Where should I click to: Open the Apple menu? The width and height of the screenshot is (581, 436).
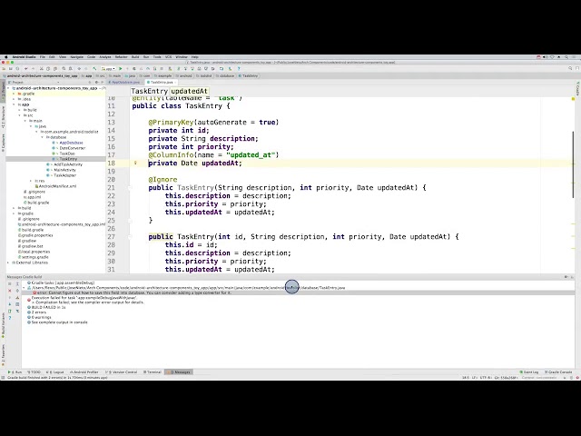coord(6,57)
